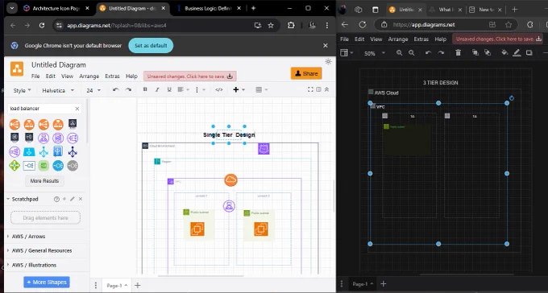Expand the AWS / Arrows library
548x293 pixels.
pos(28,237)
